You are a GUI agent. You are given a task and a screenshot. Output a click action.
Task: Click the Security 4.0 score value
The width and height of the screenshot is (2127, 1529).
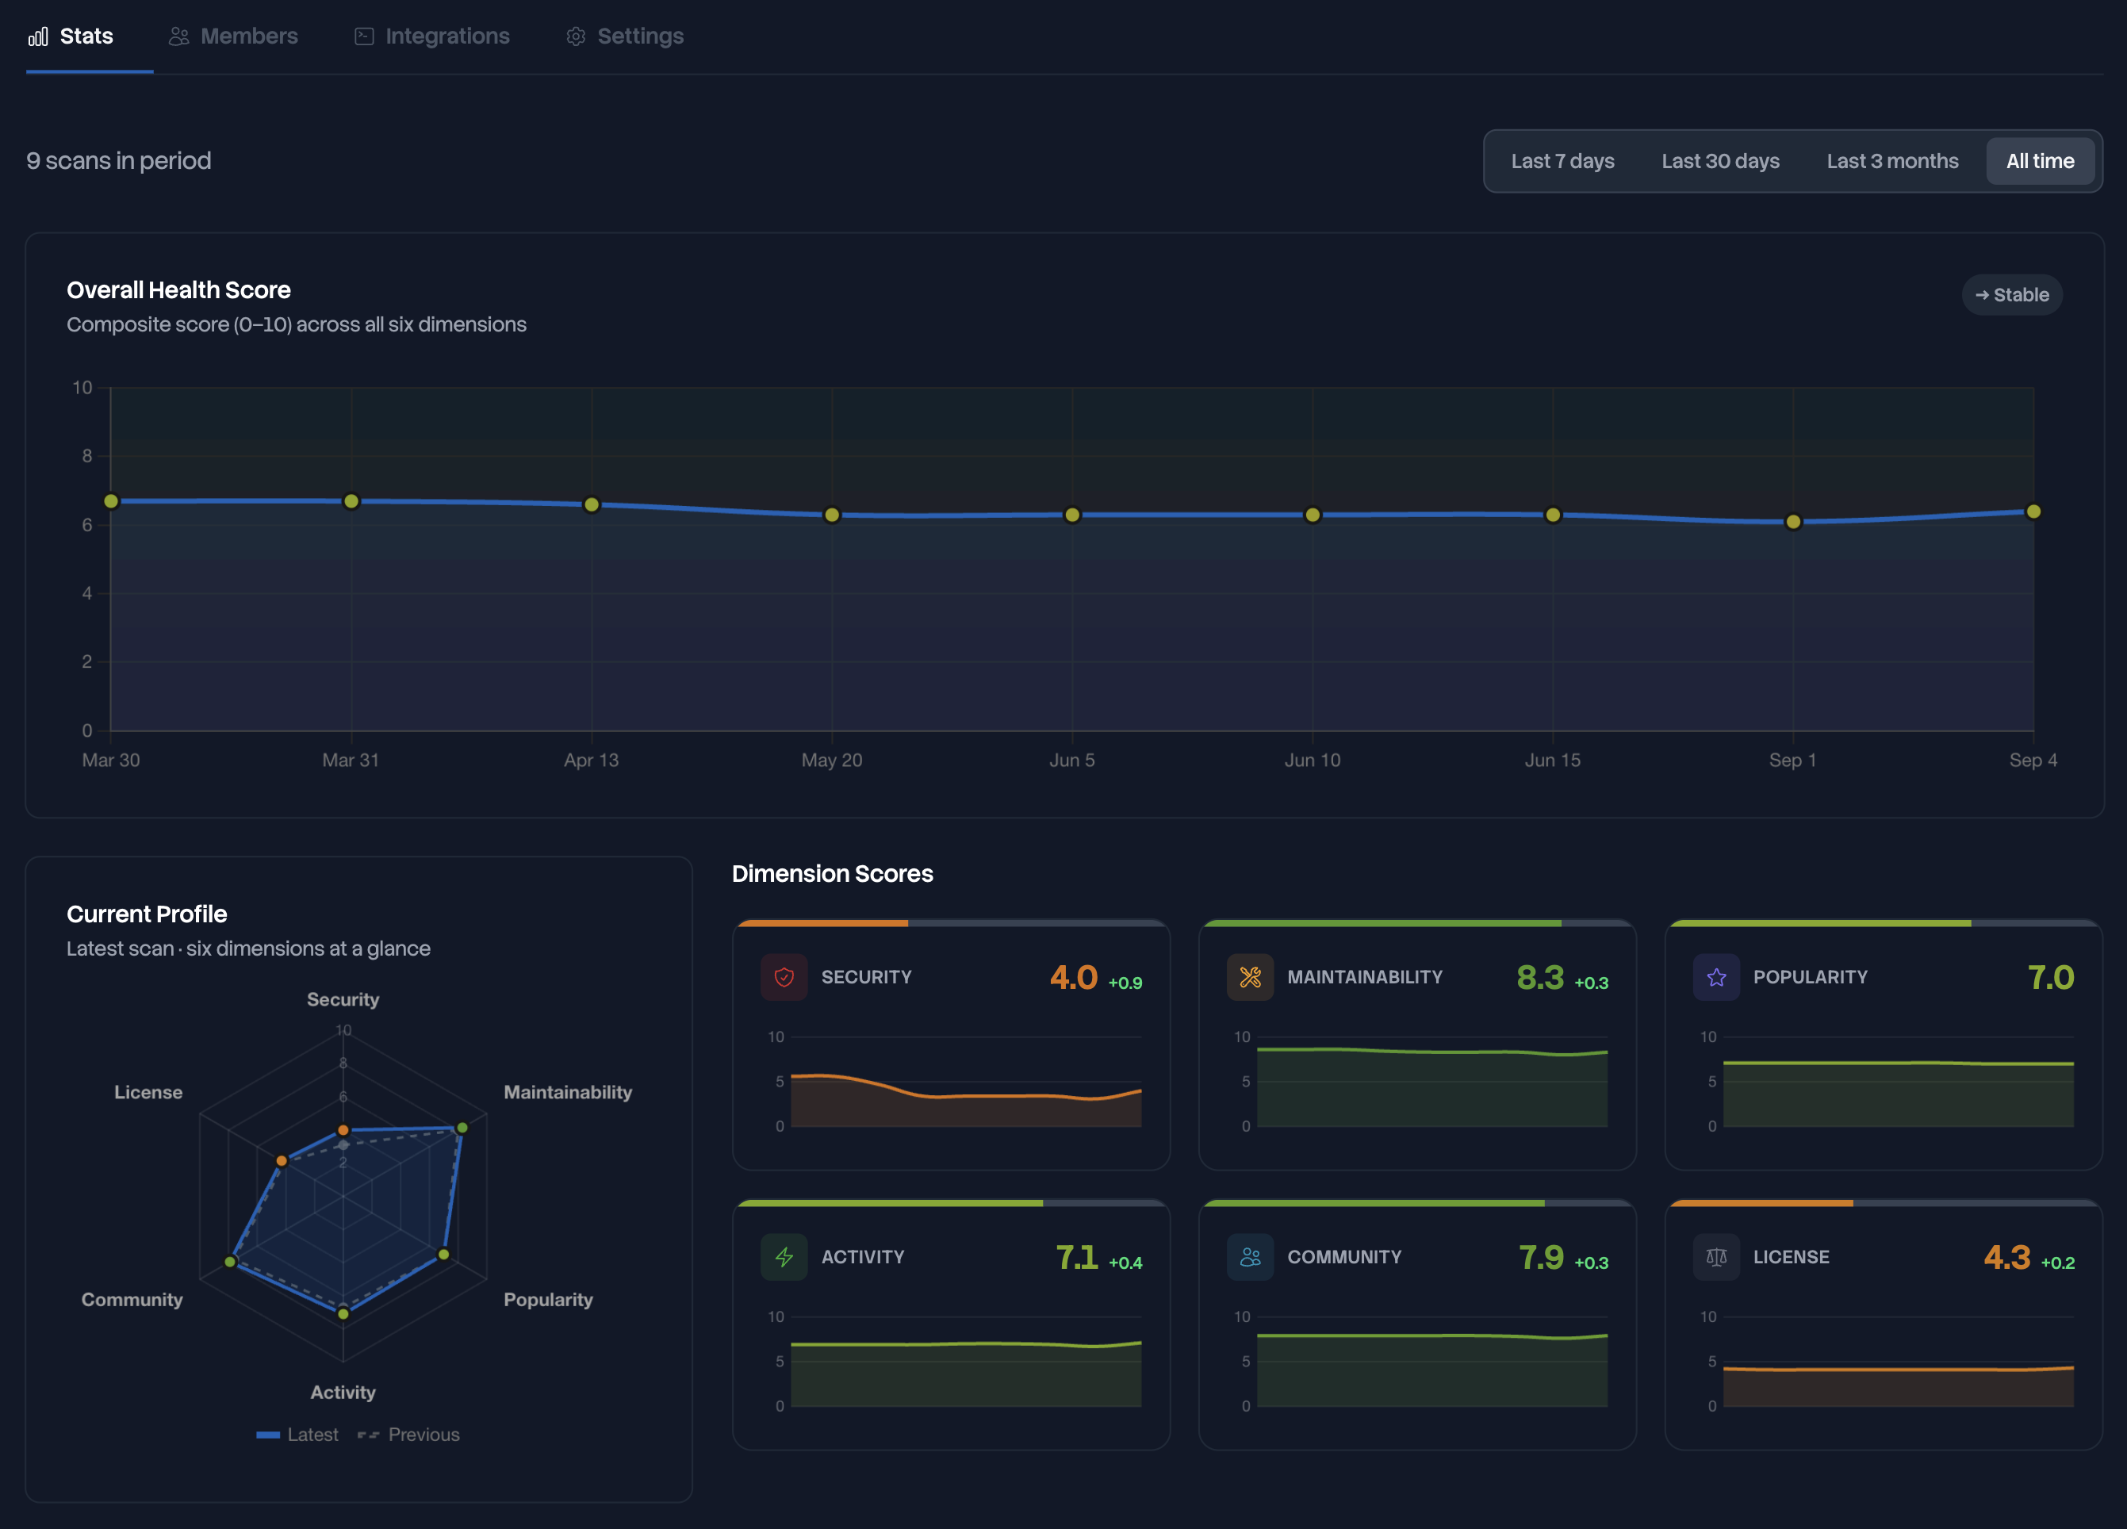[x=1074, y=978]
